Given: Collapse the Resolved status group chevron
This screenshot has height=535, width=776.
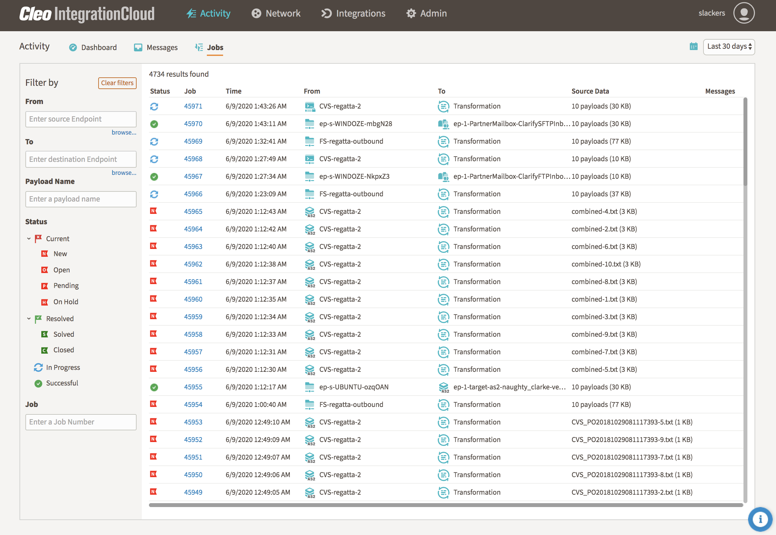Looking at the screenshot, I should pos(29,319).
